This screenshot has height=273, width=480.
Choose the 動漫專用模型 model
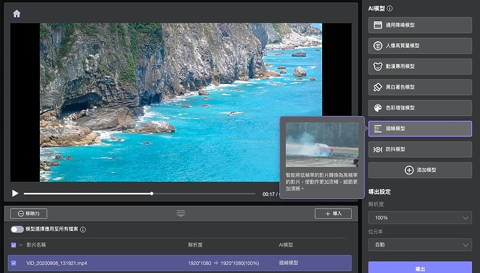click(x=420, y=67)
